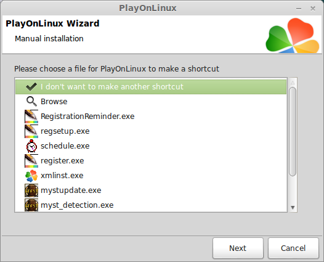Click the xmlinst.exe clover icon
324x262 pixels.
click(x=31, y=176)
